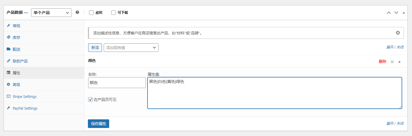Click the 名称 input field
This screenshot has width=412, height=136.
pos(117,83)
